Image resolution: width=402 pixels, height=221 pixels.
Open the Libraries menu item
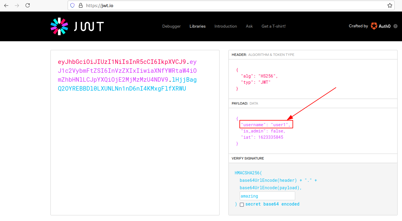point(198,26)
